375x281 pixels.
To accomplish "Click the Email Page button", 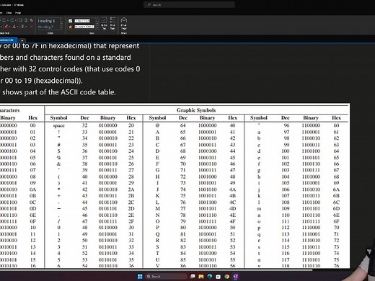I will pyautogui.click(x=123, y=23).
